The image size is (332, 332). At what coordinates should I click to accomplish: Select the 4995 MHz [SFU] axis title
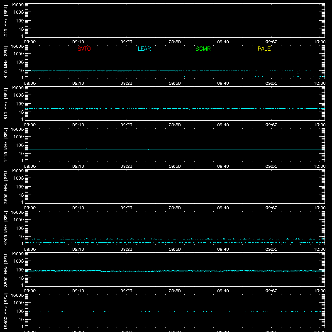click(x=6, y=228)
